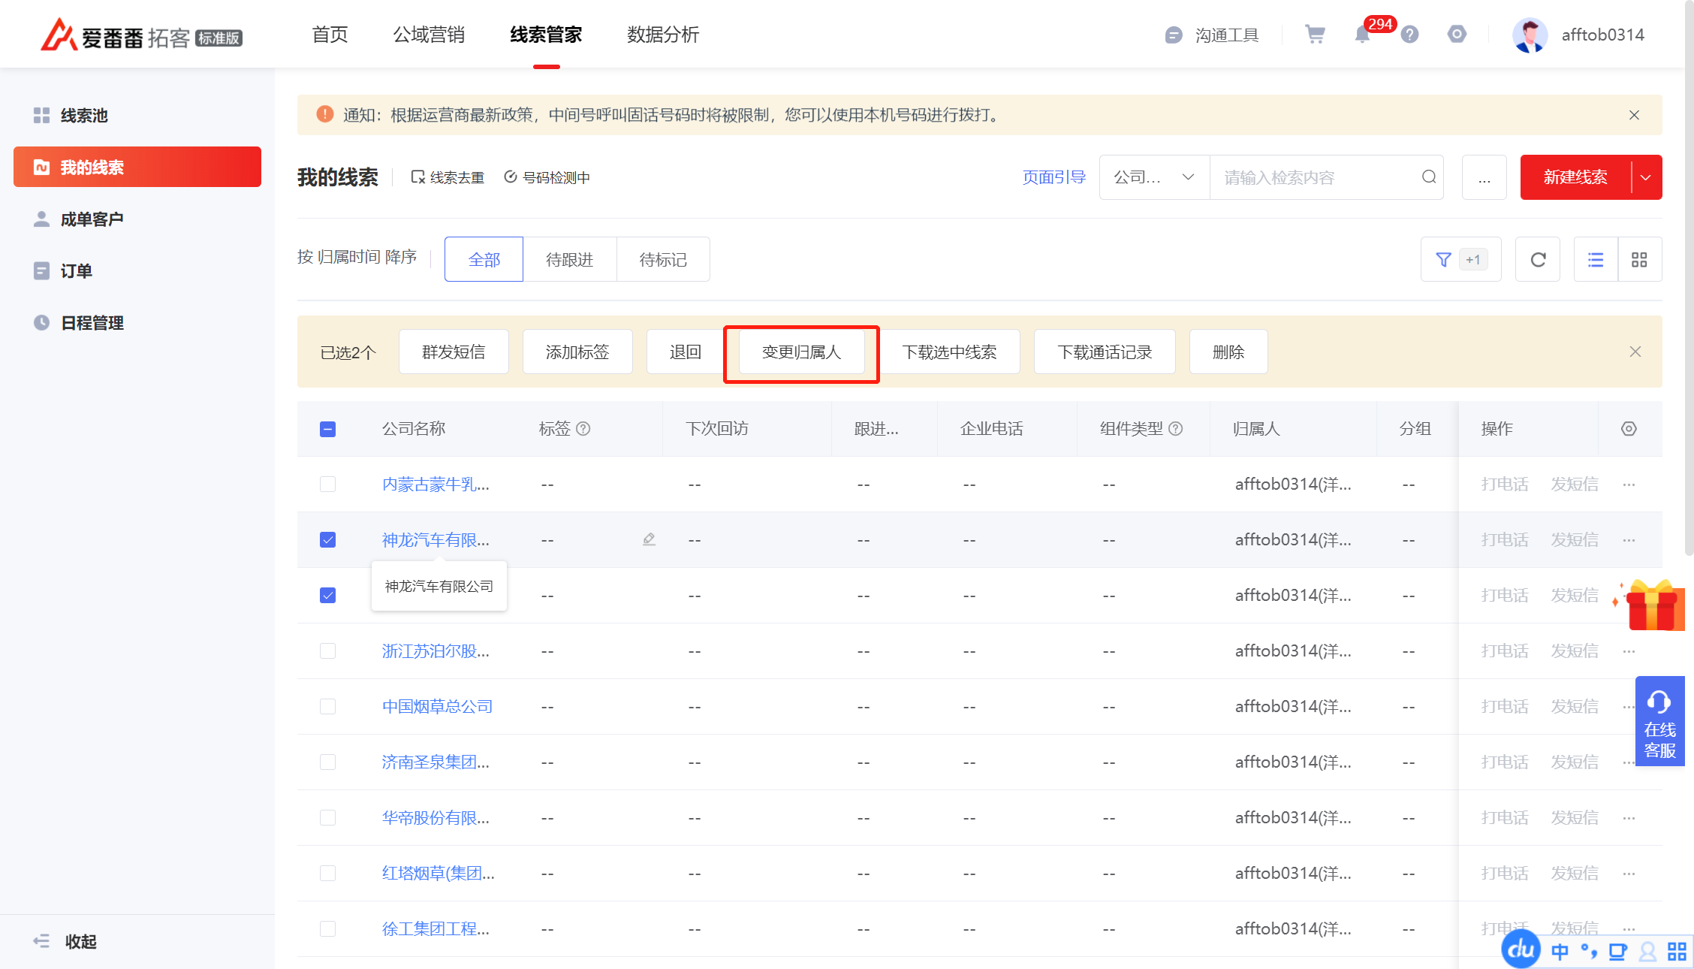Switch to 待标记 filter tab
Image resolution: width=1694 pixels, height=969 pixels.
(x=663, y=260)
